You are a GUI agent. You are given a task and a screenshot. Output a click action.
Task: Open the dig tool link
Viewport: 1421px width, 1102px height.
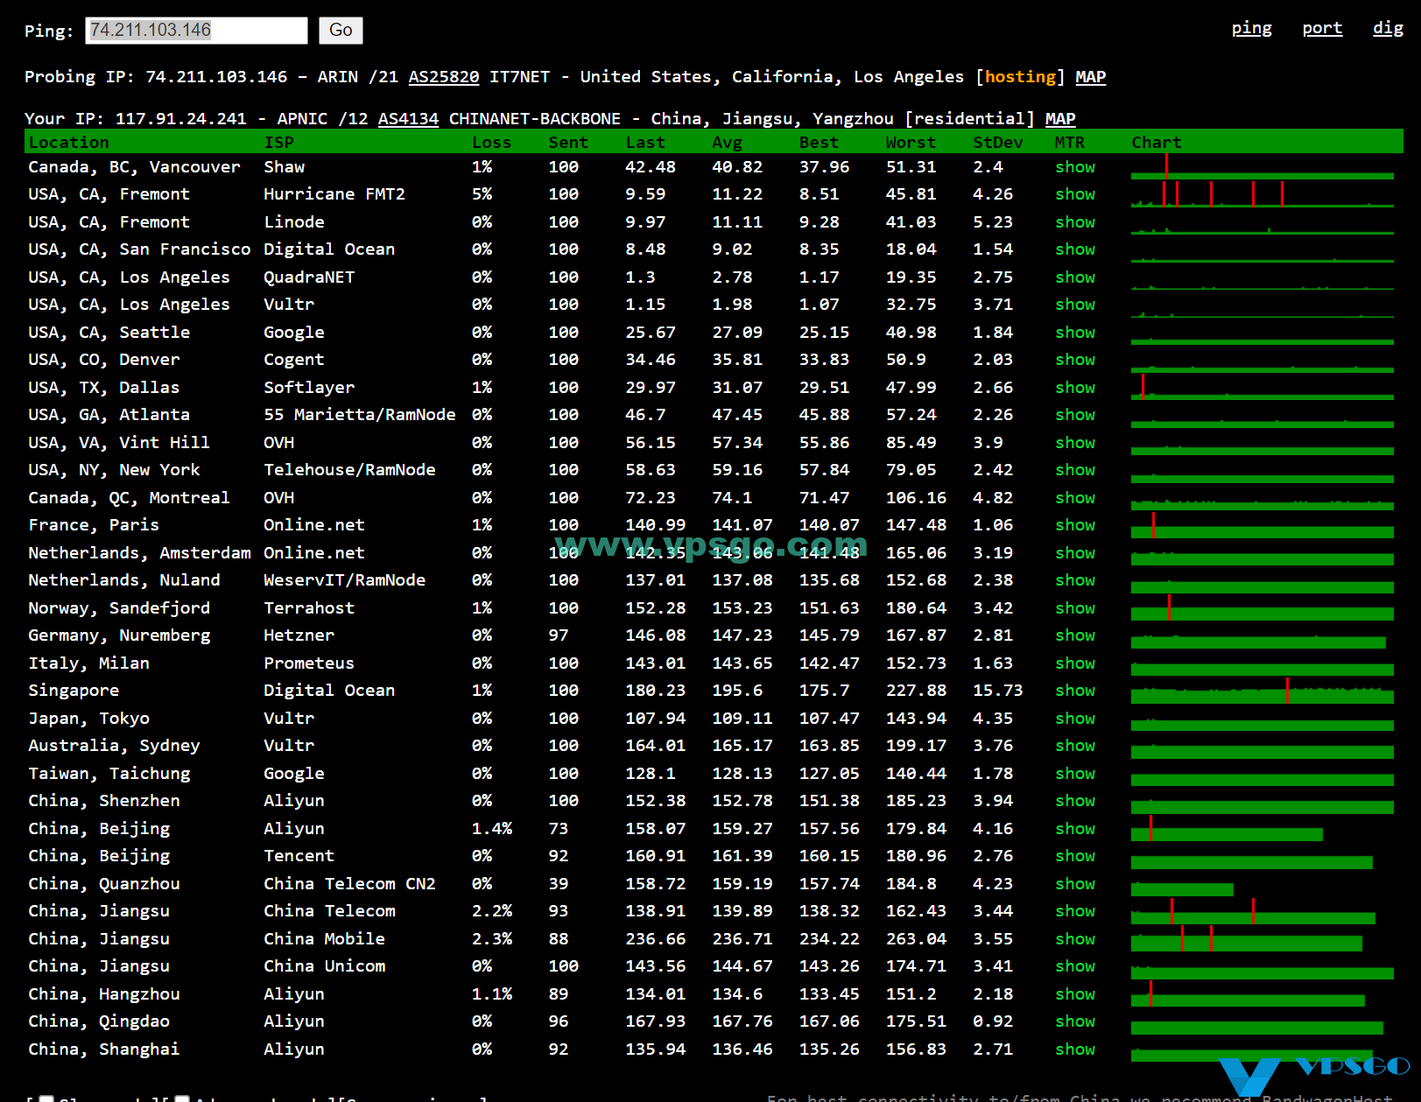click(x=1388, y=28)
